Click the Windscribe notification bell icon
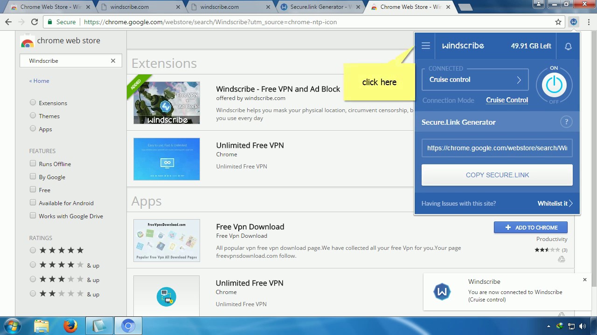 568,46
